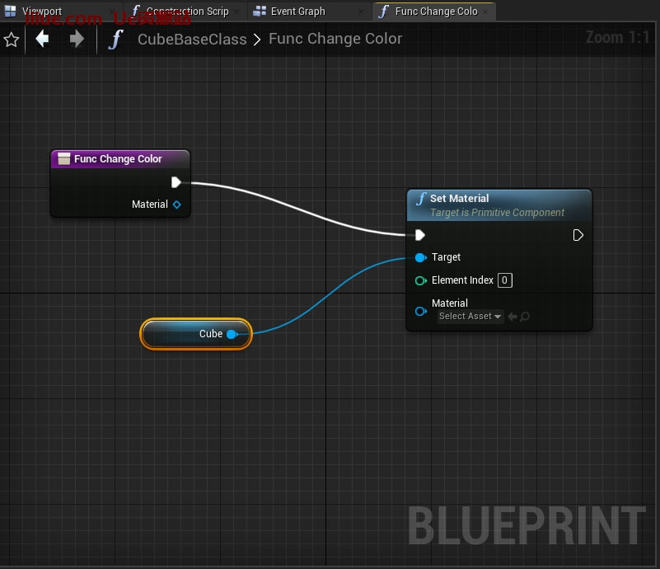Click the exec input pin on Set Material

coord(420,235)
